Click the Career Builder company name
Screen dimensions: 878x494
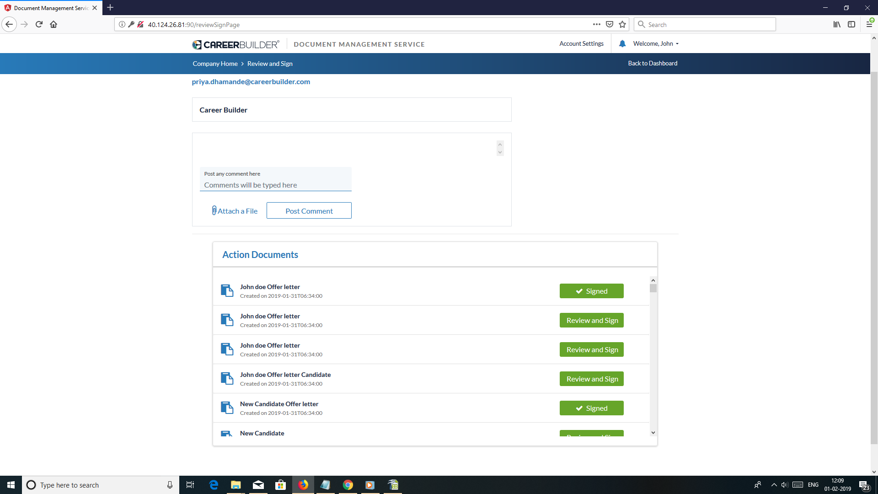[x=223, y=110]
